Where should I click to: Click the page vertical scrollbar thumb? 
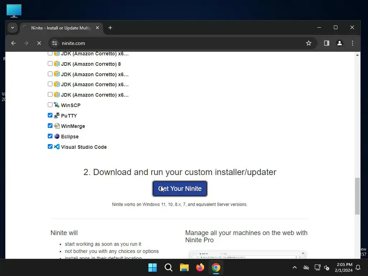pyautogui.click(x=357, y=196)
